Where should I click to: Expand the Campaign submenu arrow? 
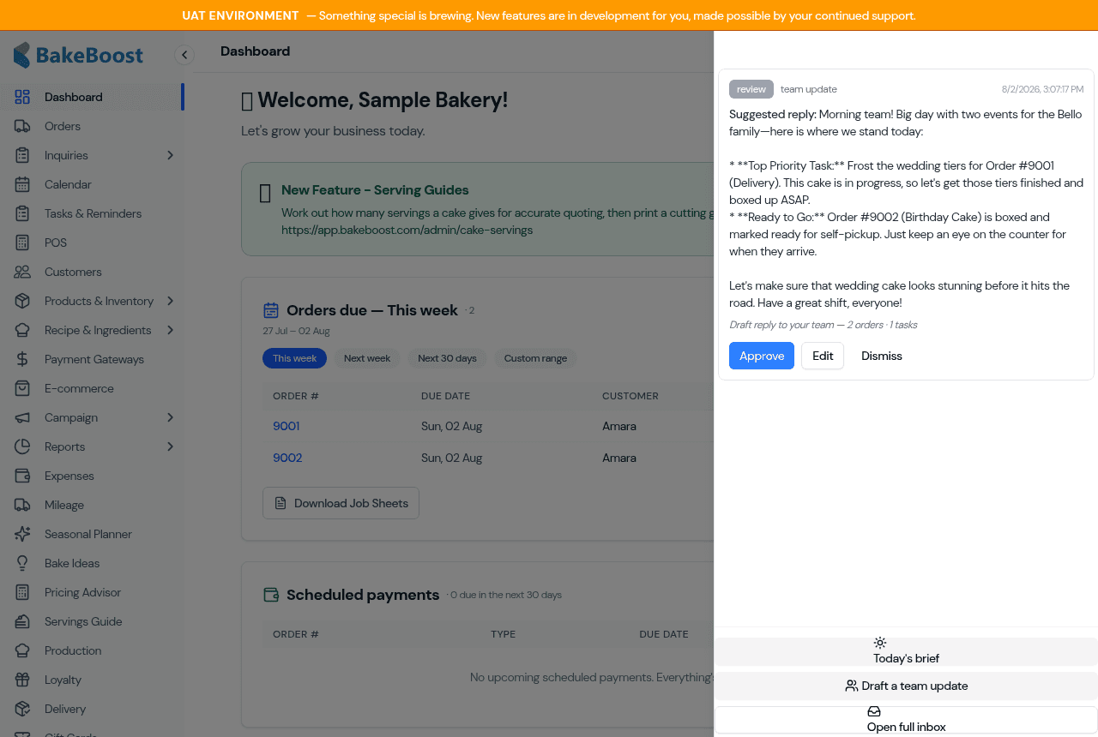tap(170, 417)
